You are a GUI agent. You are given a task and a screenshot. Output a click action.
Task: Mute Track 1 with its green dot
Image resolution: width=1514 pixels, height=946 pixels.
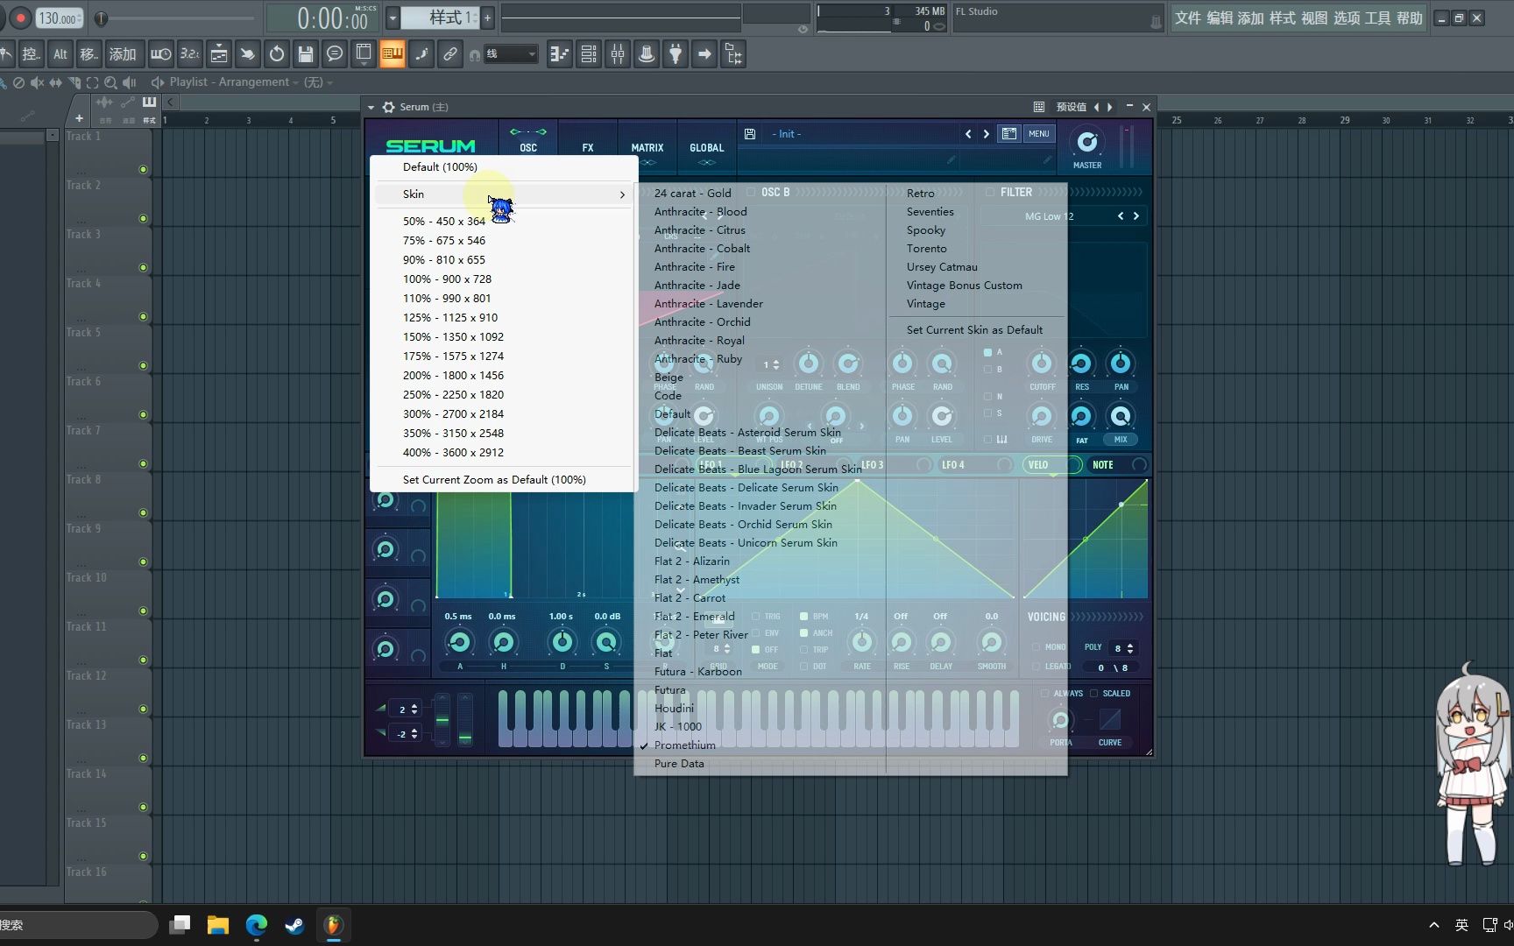click(143, 169)
